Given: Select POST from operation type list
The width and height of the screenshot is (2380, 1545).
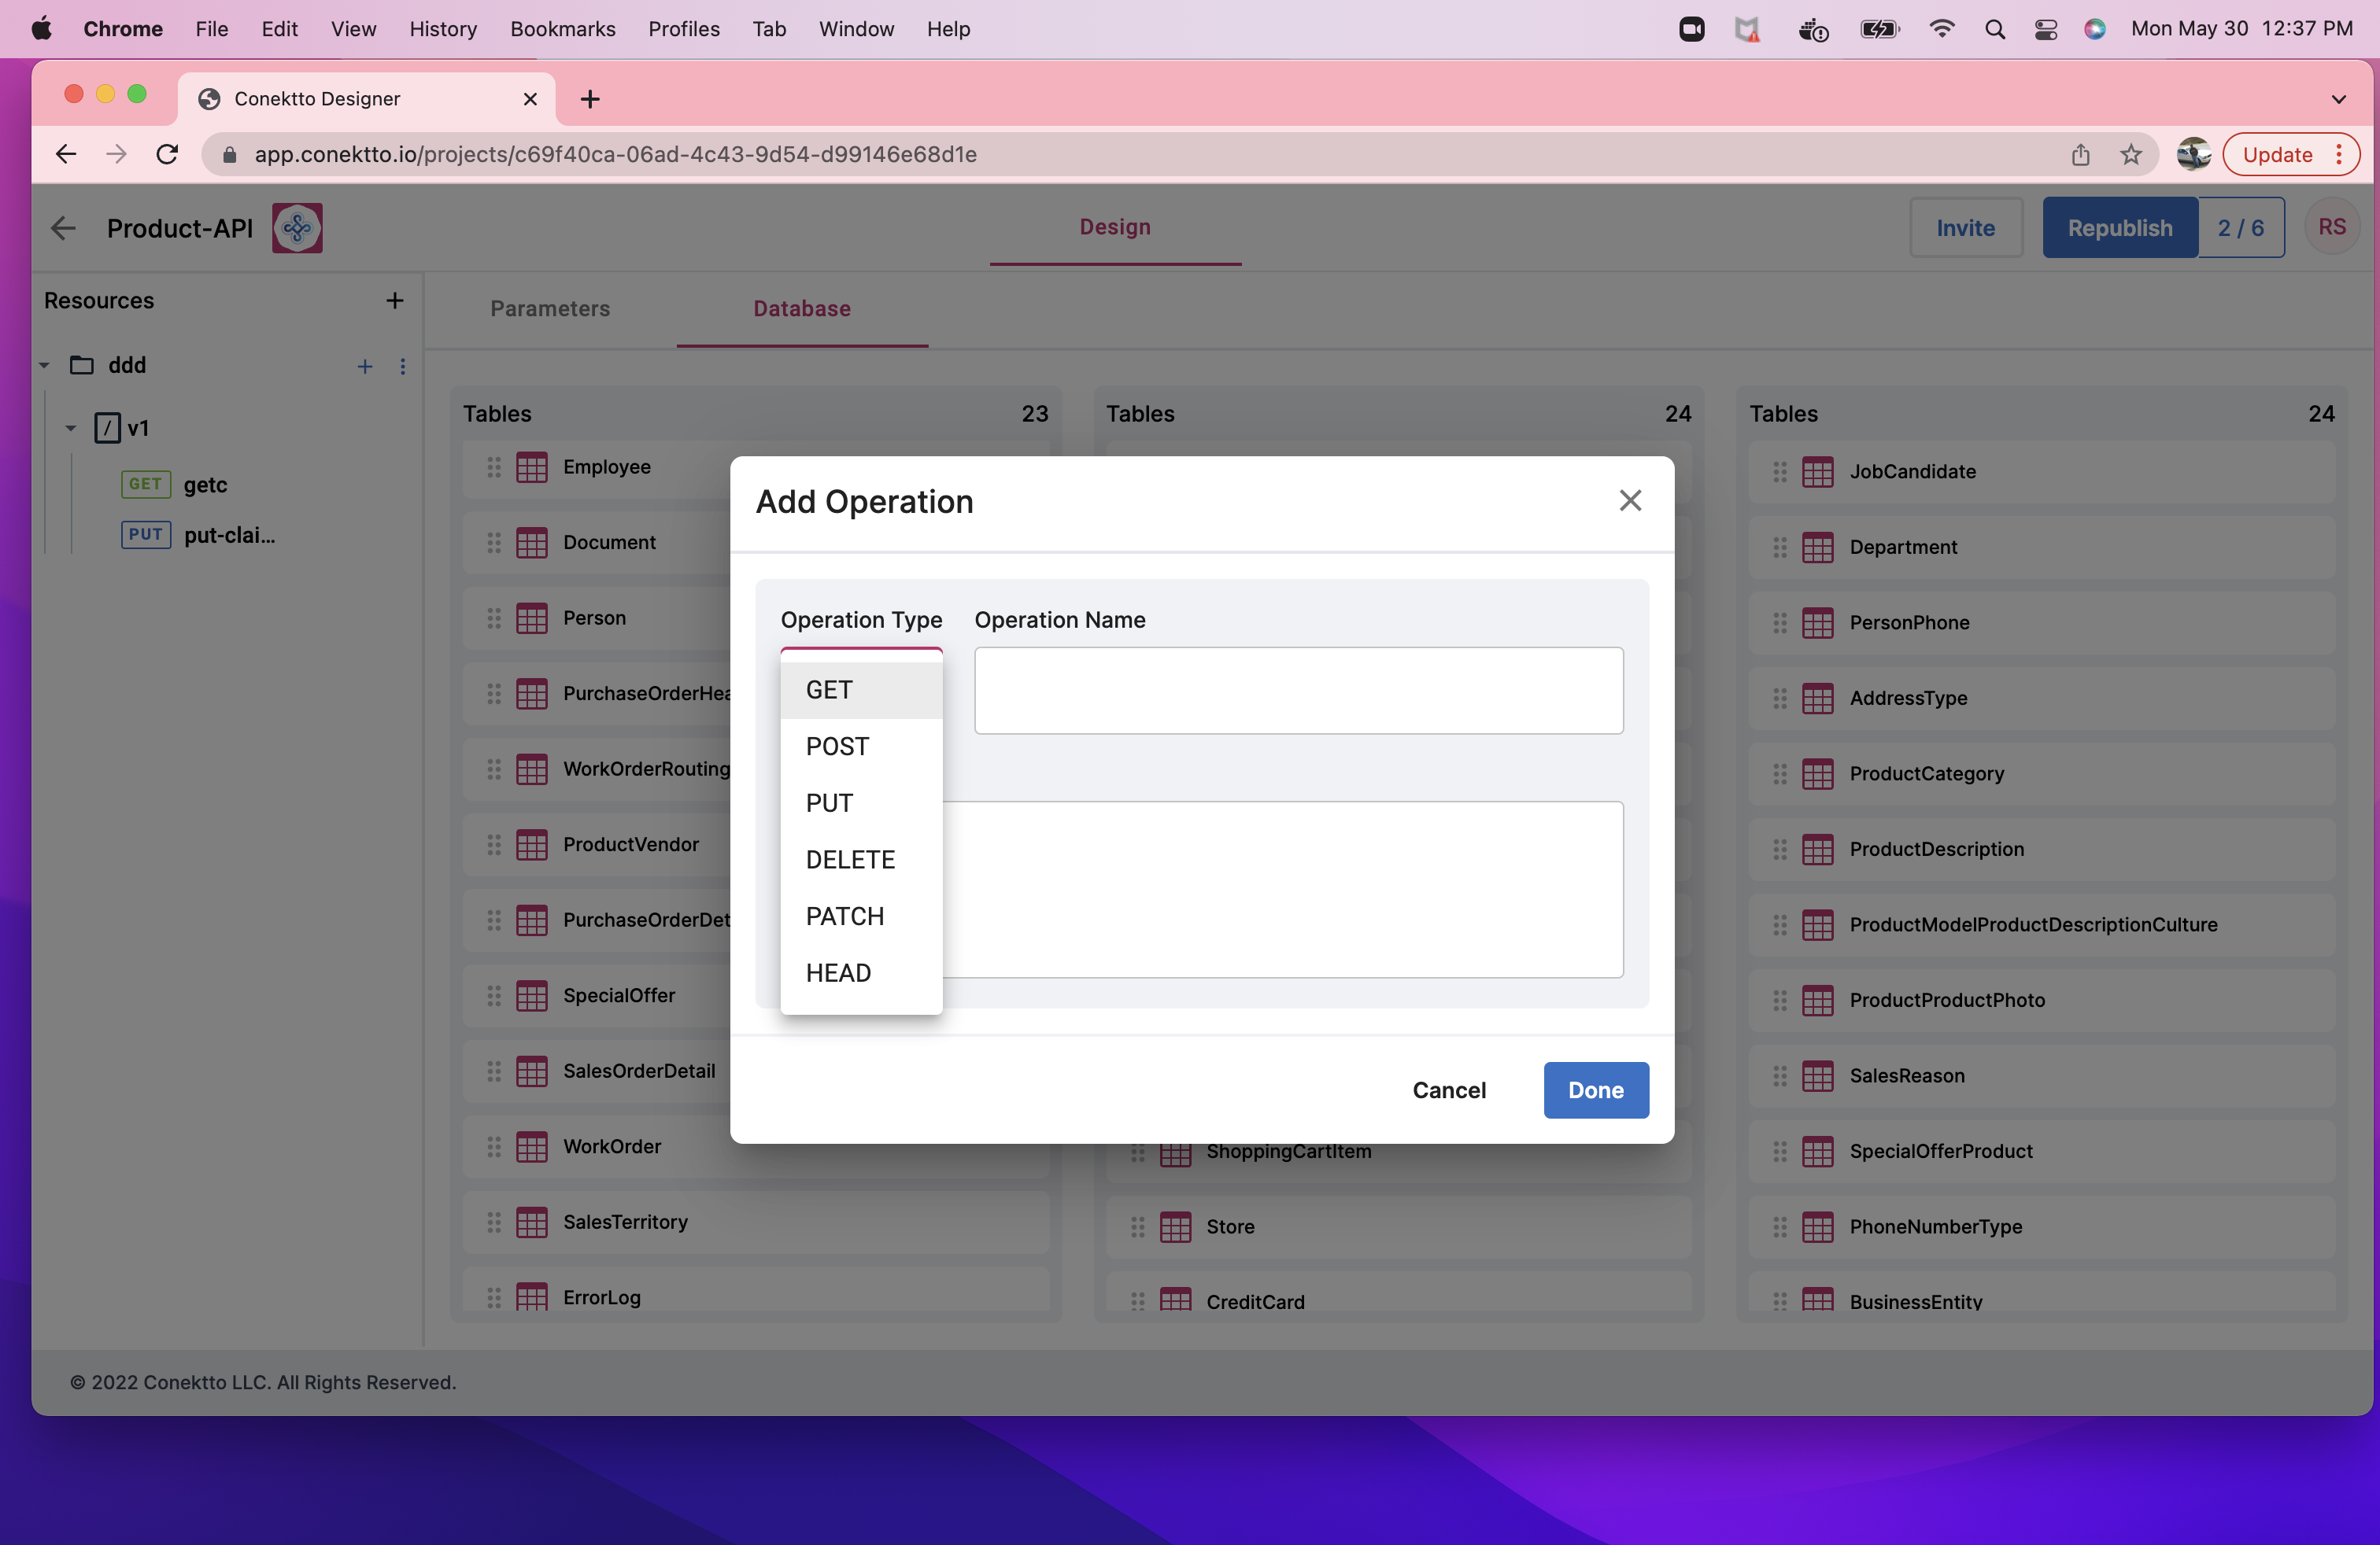Looking at the screenshot, I should (837, 747).
